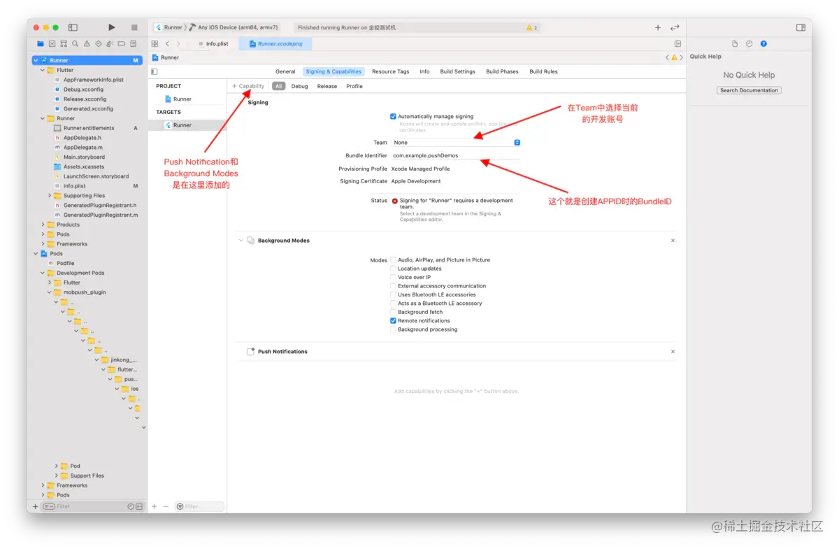The image size is (839, 549).
Task: Open the Issue navigator warning triangle icon
Action: [87, 43]
